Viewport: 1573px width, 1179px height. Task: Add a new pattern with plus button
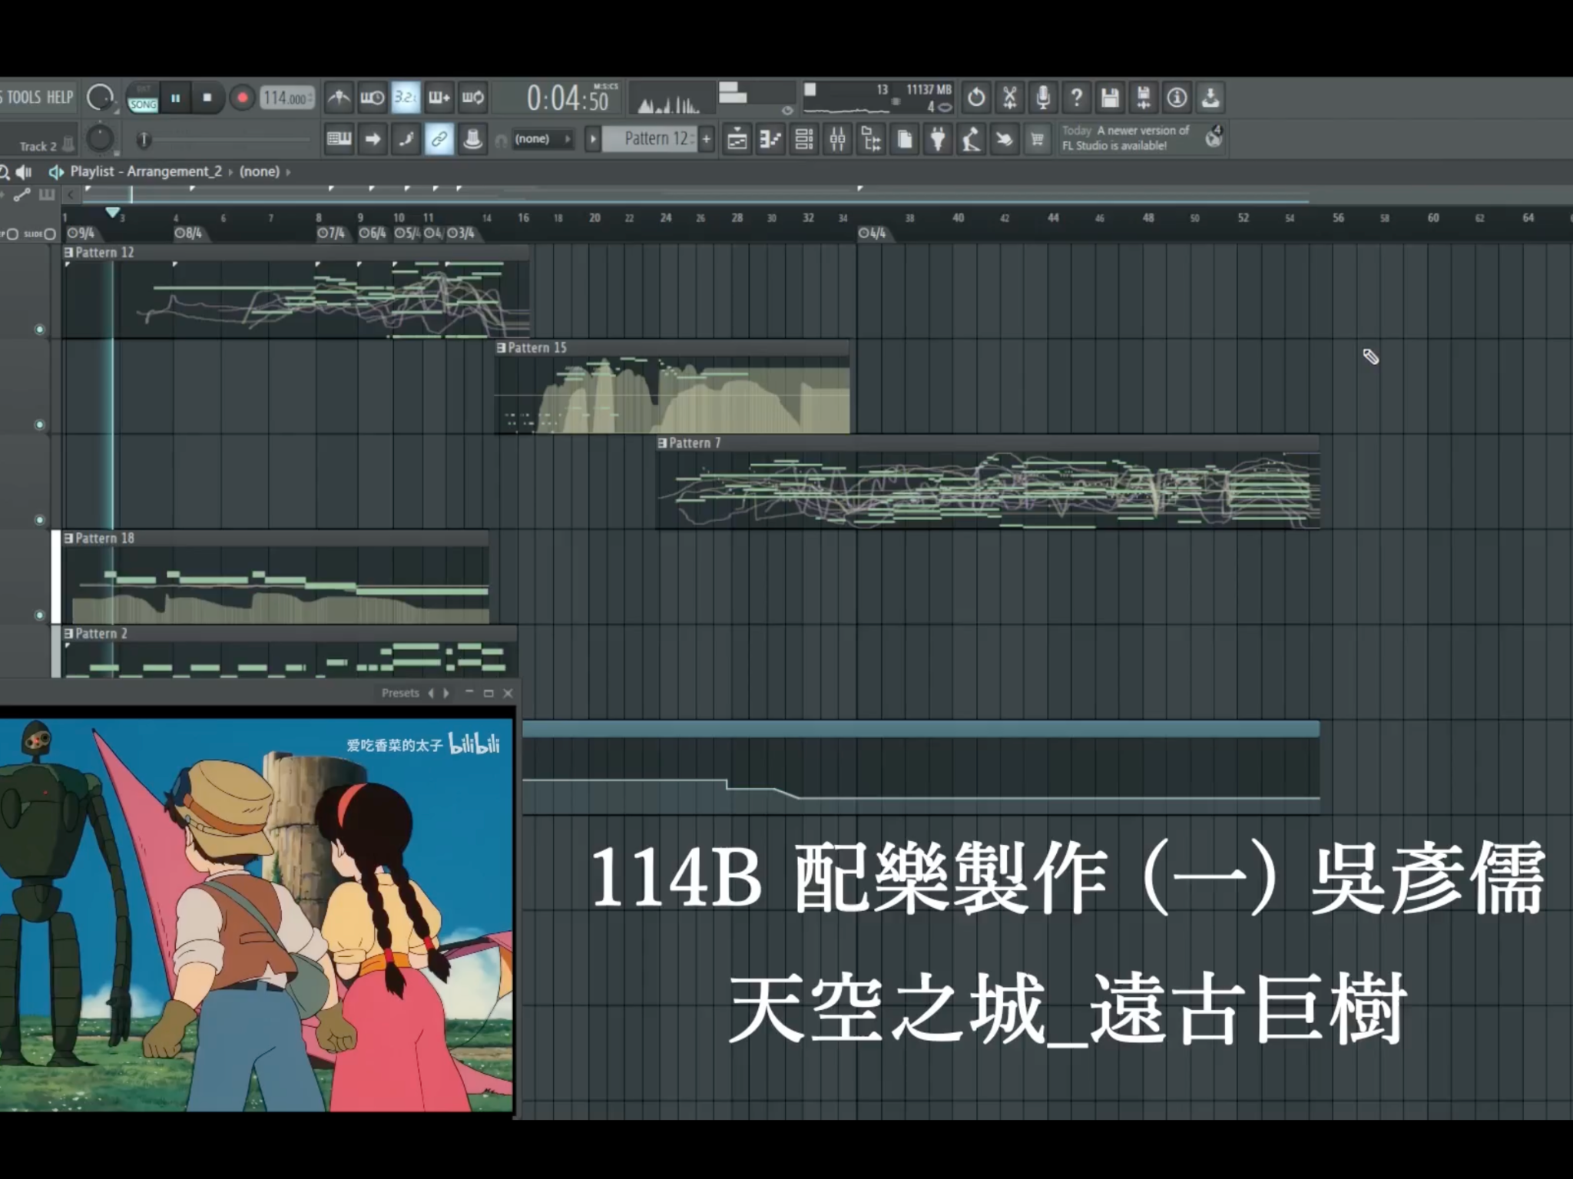coord(707,139)
